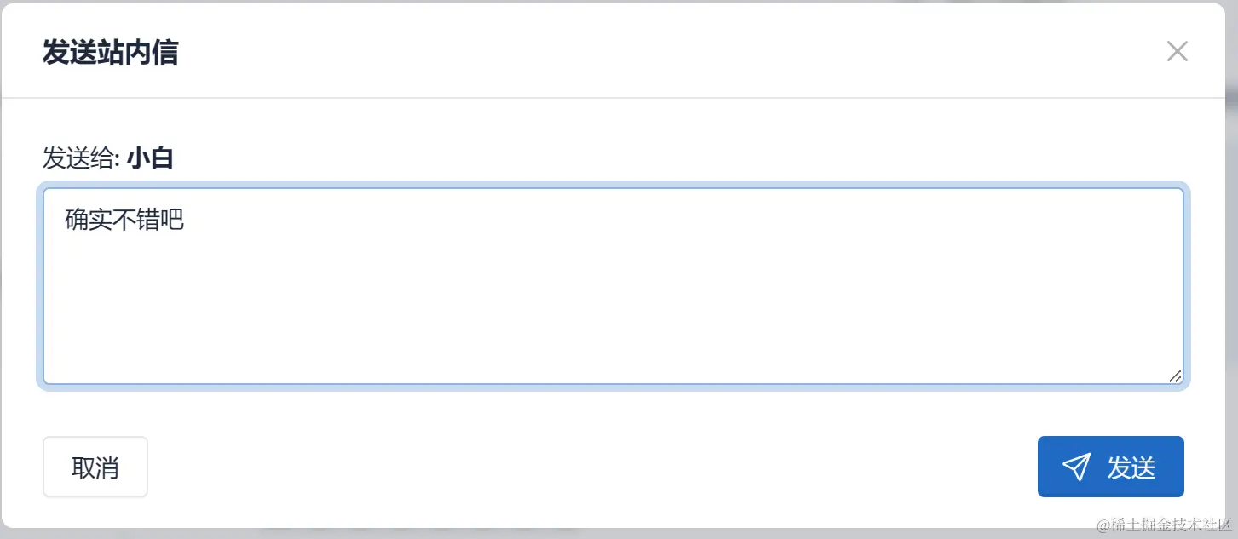Place cursor after 确实不错吧 text
1238x539 pixels.
(x=189, y=219)
